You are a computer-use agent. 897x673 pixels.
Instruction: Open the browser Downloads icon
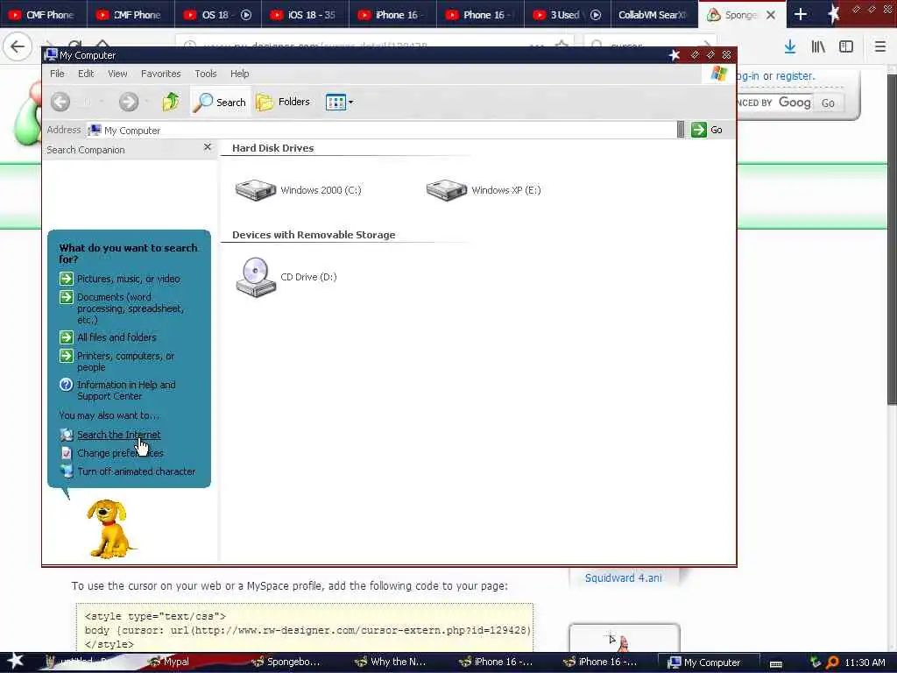pyautogui.click(x=790, y=46)
